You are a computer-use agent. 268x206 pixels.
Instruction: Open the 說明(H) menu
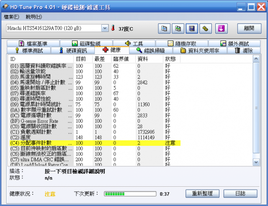click(33, 17)
